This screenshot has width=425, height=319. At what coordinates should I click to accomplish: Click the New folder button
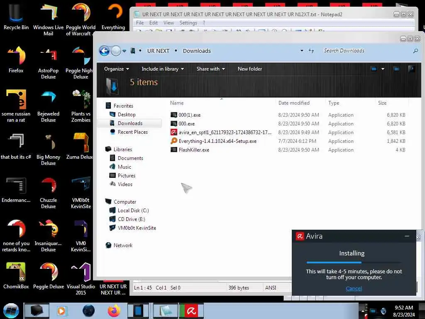(x=249, y=69)
